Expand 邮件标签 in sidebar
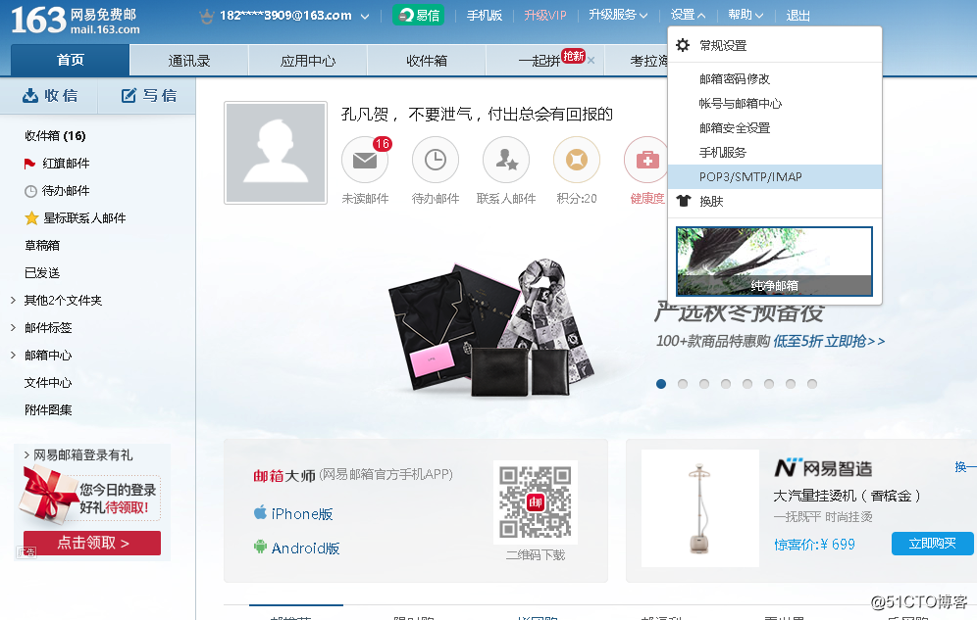Image resolution: width=977 pixels, height=620 pixels. point(13,328)
